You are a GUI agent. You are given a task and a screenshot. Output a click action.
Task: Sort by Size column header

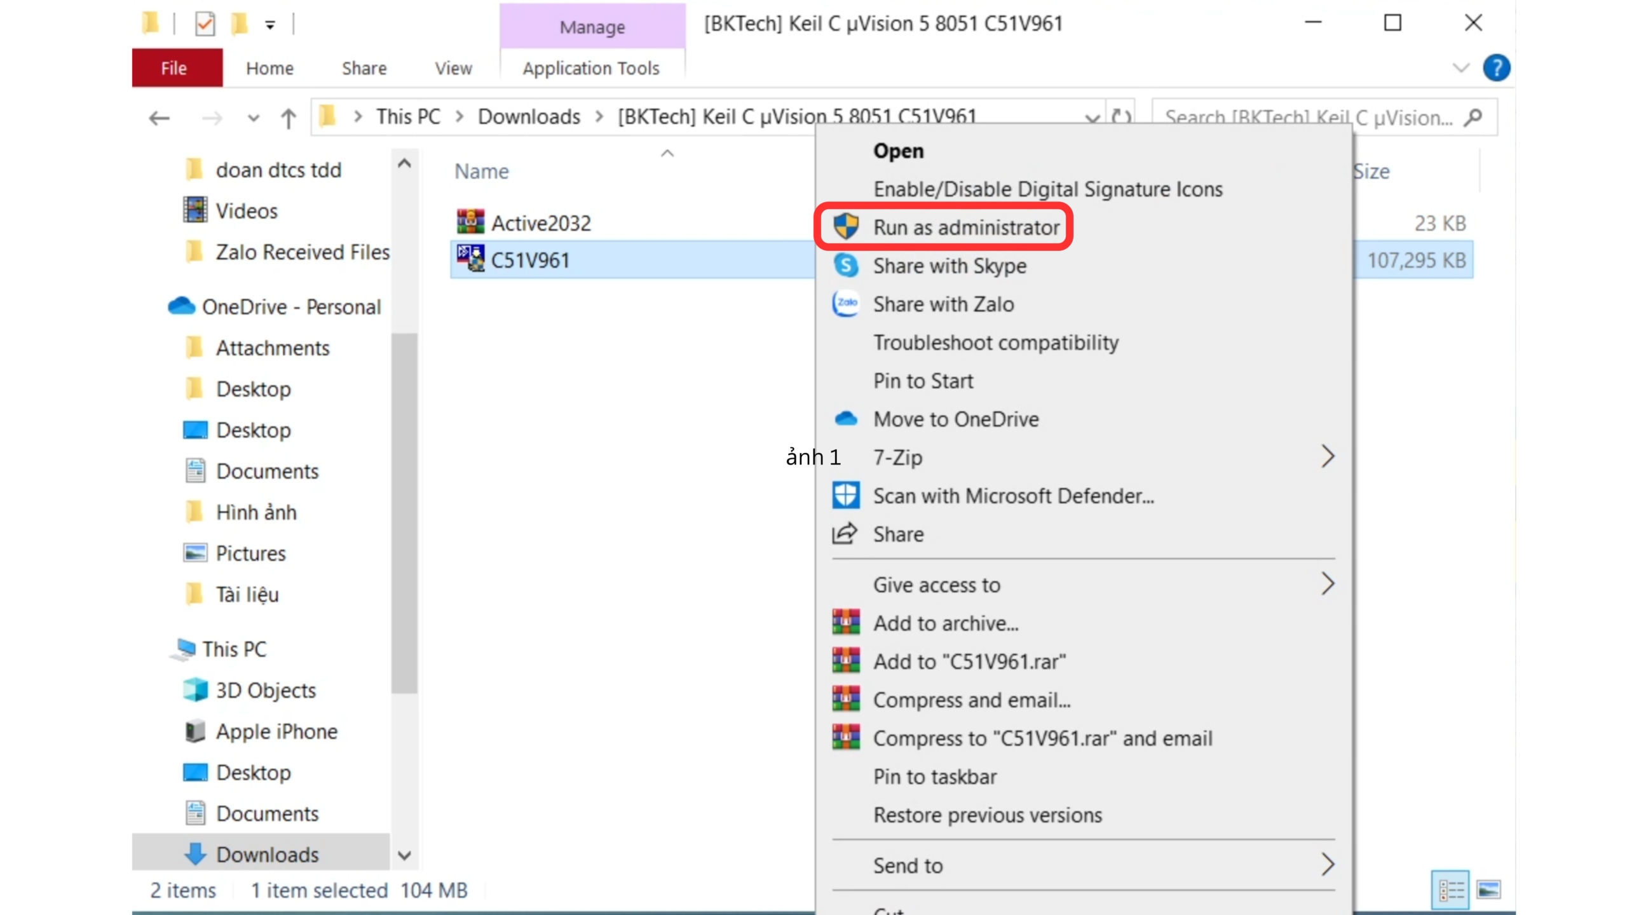click(x=1371, y=171)
